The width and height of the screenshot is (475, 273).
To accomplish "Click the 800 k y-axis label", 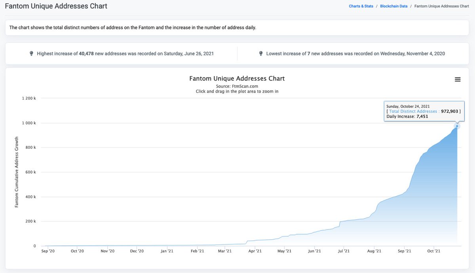I will pos(30,148).
